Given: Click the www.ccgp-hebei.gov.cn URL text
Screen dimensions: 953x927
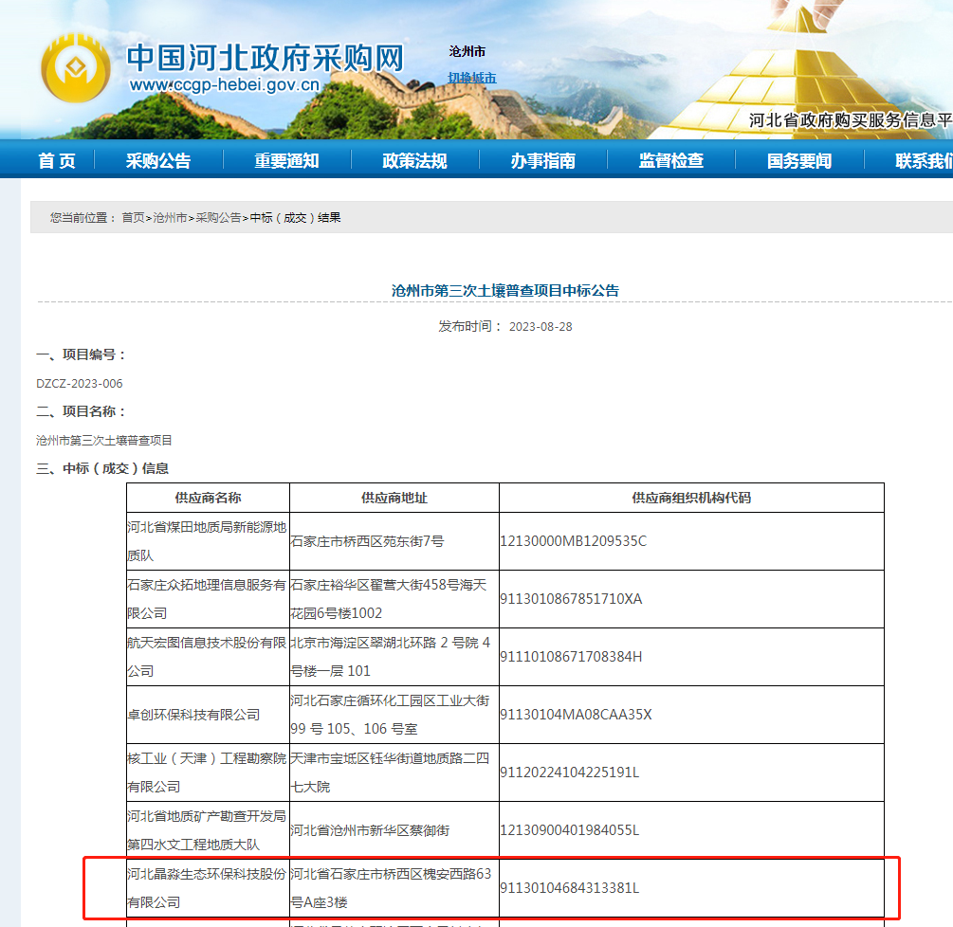Looking at the screenshot, I should (x=225, y=84).
